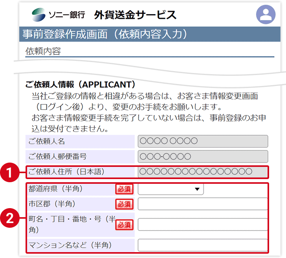286x258 pixels.
Task: Click the greyed ご依頼人郵便番号 field
Action: tap(203, 156)
